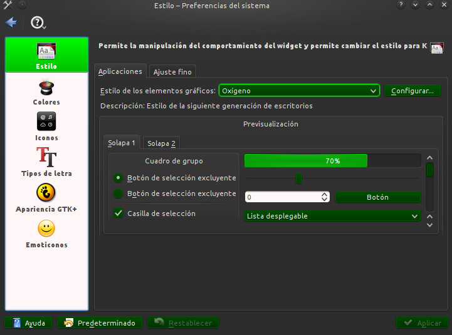
Task: Click the Predeterminado defaults button
Action: click(x=100, y=322)
